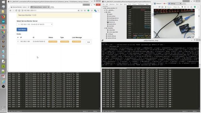Open config.py in the Sublime sidebar

[110, 34]
